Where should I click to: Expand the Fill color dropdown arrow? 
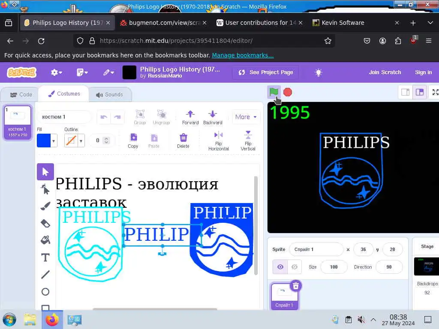point(54,141)
